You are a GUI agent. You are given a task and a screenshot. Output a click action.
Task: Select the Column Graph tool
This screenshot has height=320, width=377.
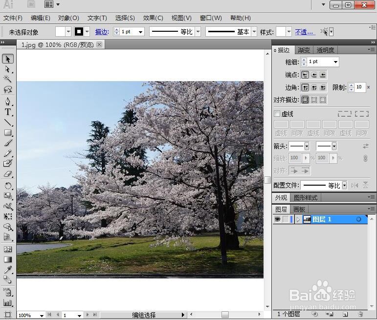point(8,303)
